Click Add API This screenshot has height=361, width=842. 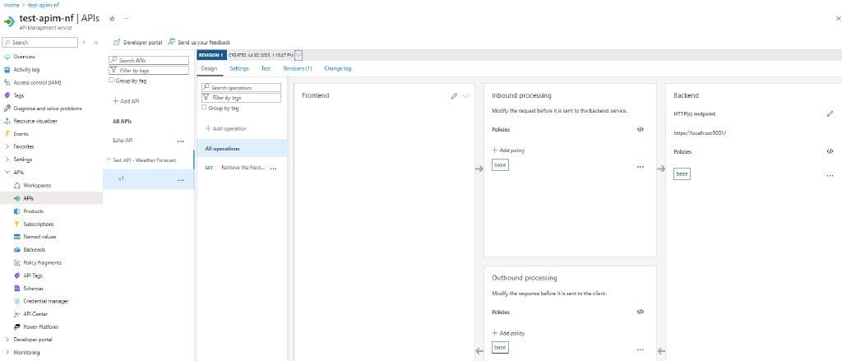pyautogui.click(x=126, y=101)
